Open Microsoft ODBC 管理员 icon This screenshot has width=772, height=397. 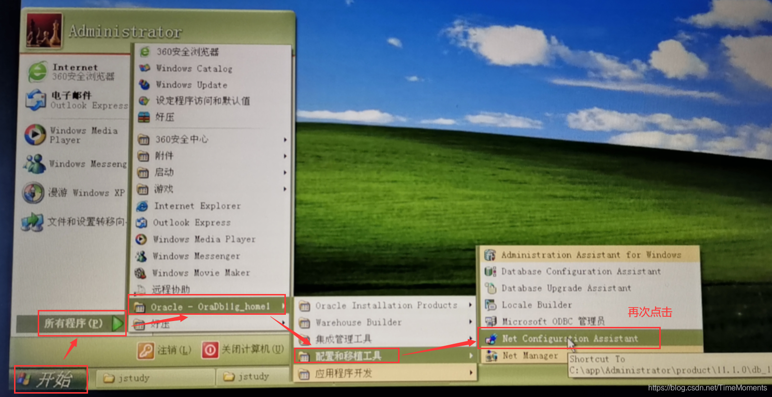[x=491, y=321]
